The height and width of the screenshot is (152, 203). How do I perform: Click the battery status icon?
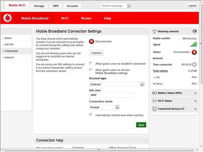tap(154, 93)
